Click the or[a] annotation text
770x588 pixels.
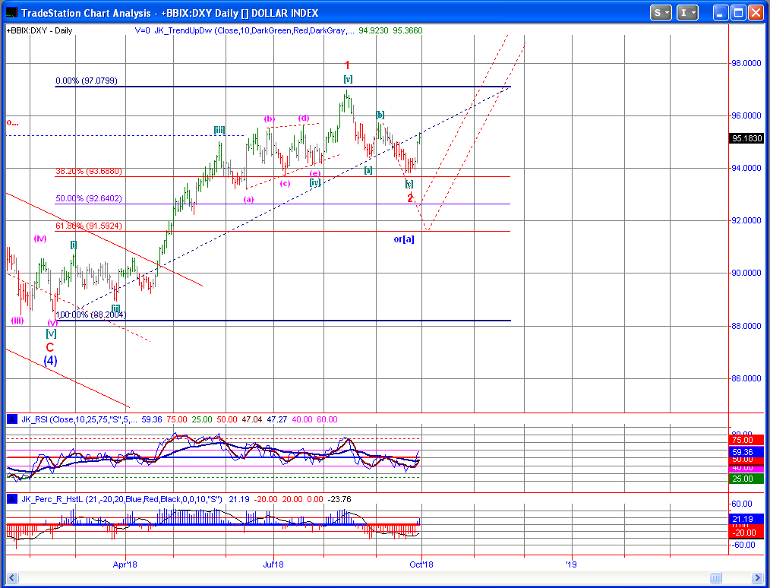click(404, 239)
